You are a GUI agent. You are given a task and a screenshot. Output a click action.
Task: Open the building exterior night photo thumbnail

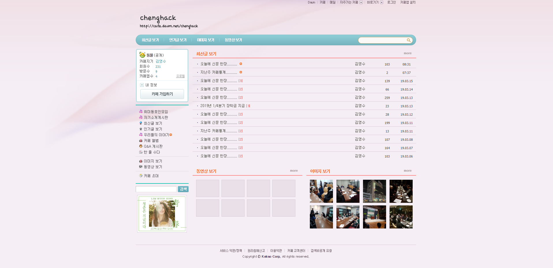[374, 191]
